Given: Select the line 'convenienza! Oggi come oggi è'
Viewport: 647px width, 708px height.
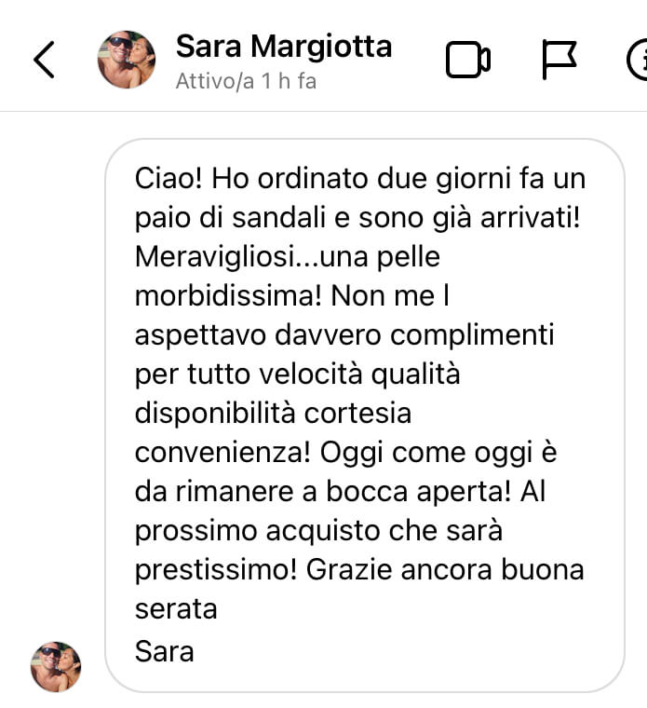Looking at the screenshot, I should coord(346,452).
